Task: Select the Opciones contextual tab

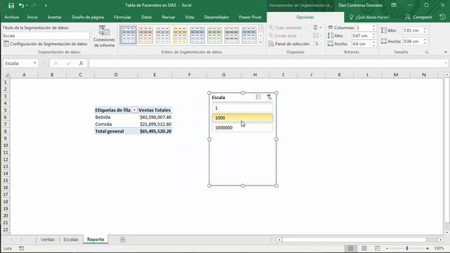Action: click(x=305, y=17)
